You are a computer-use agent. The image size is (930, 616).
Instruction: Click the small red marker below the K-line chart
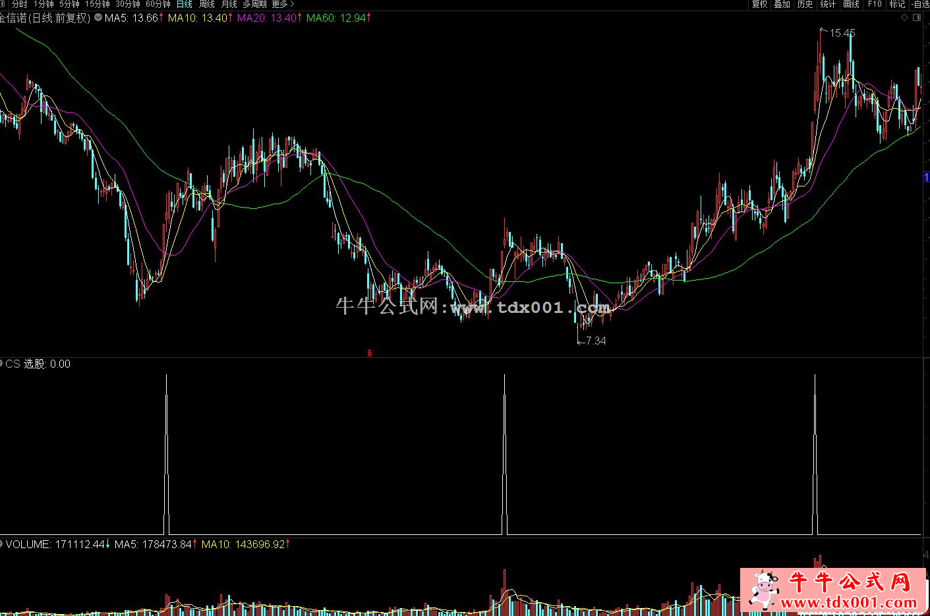pyautogui.click(x=370, y=353)
